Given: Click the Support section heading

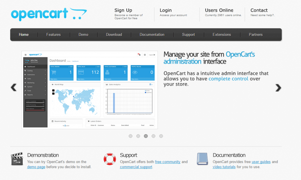Looking at the screenshot, I should pos(128,155).
